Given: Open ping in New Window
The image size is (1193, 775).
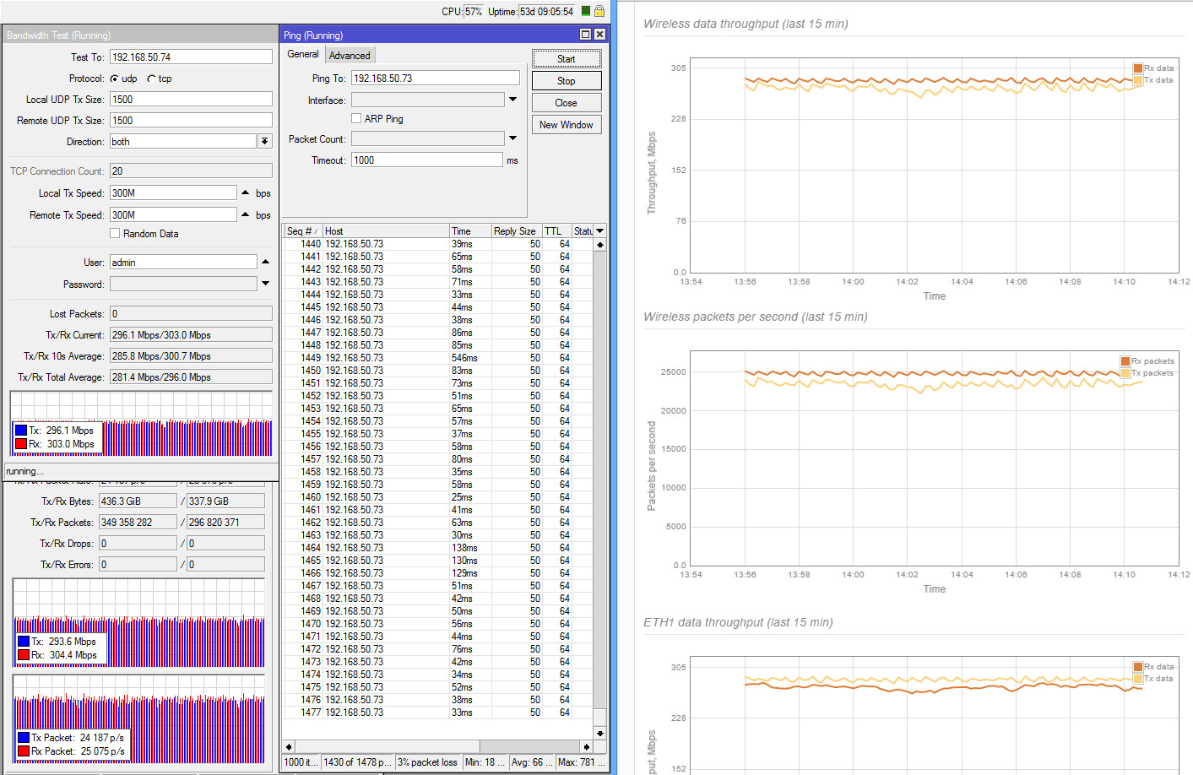Looking at the screenshot, I should tap(566, 125).
